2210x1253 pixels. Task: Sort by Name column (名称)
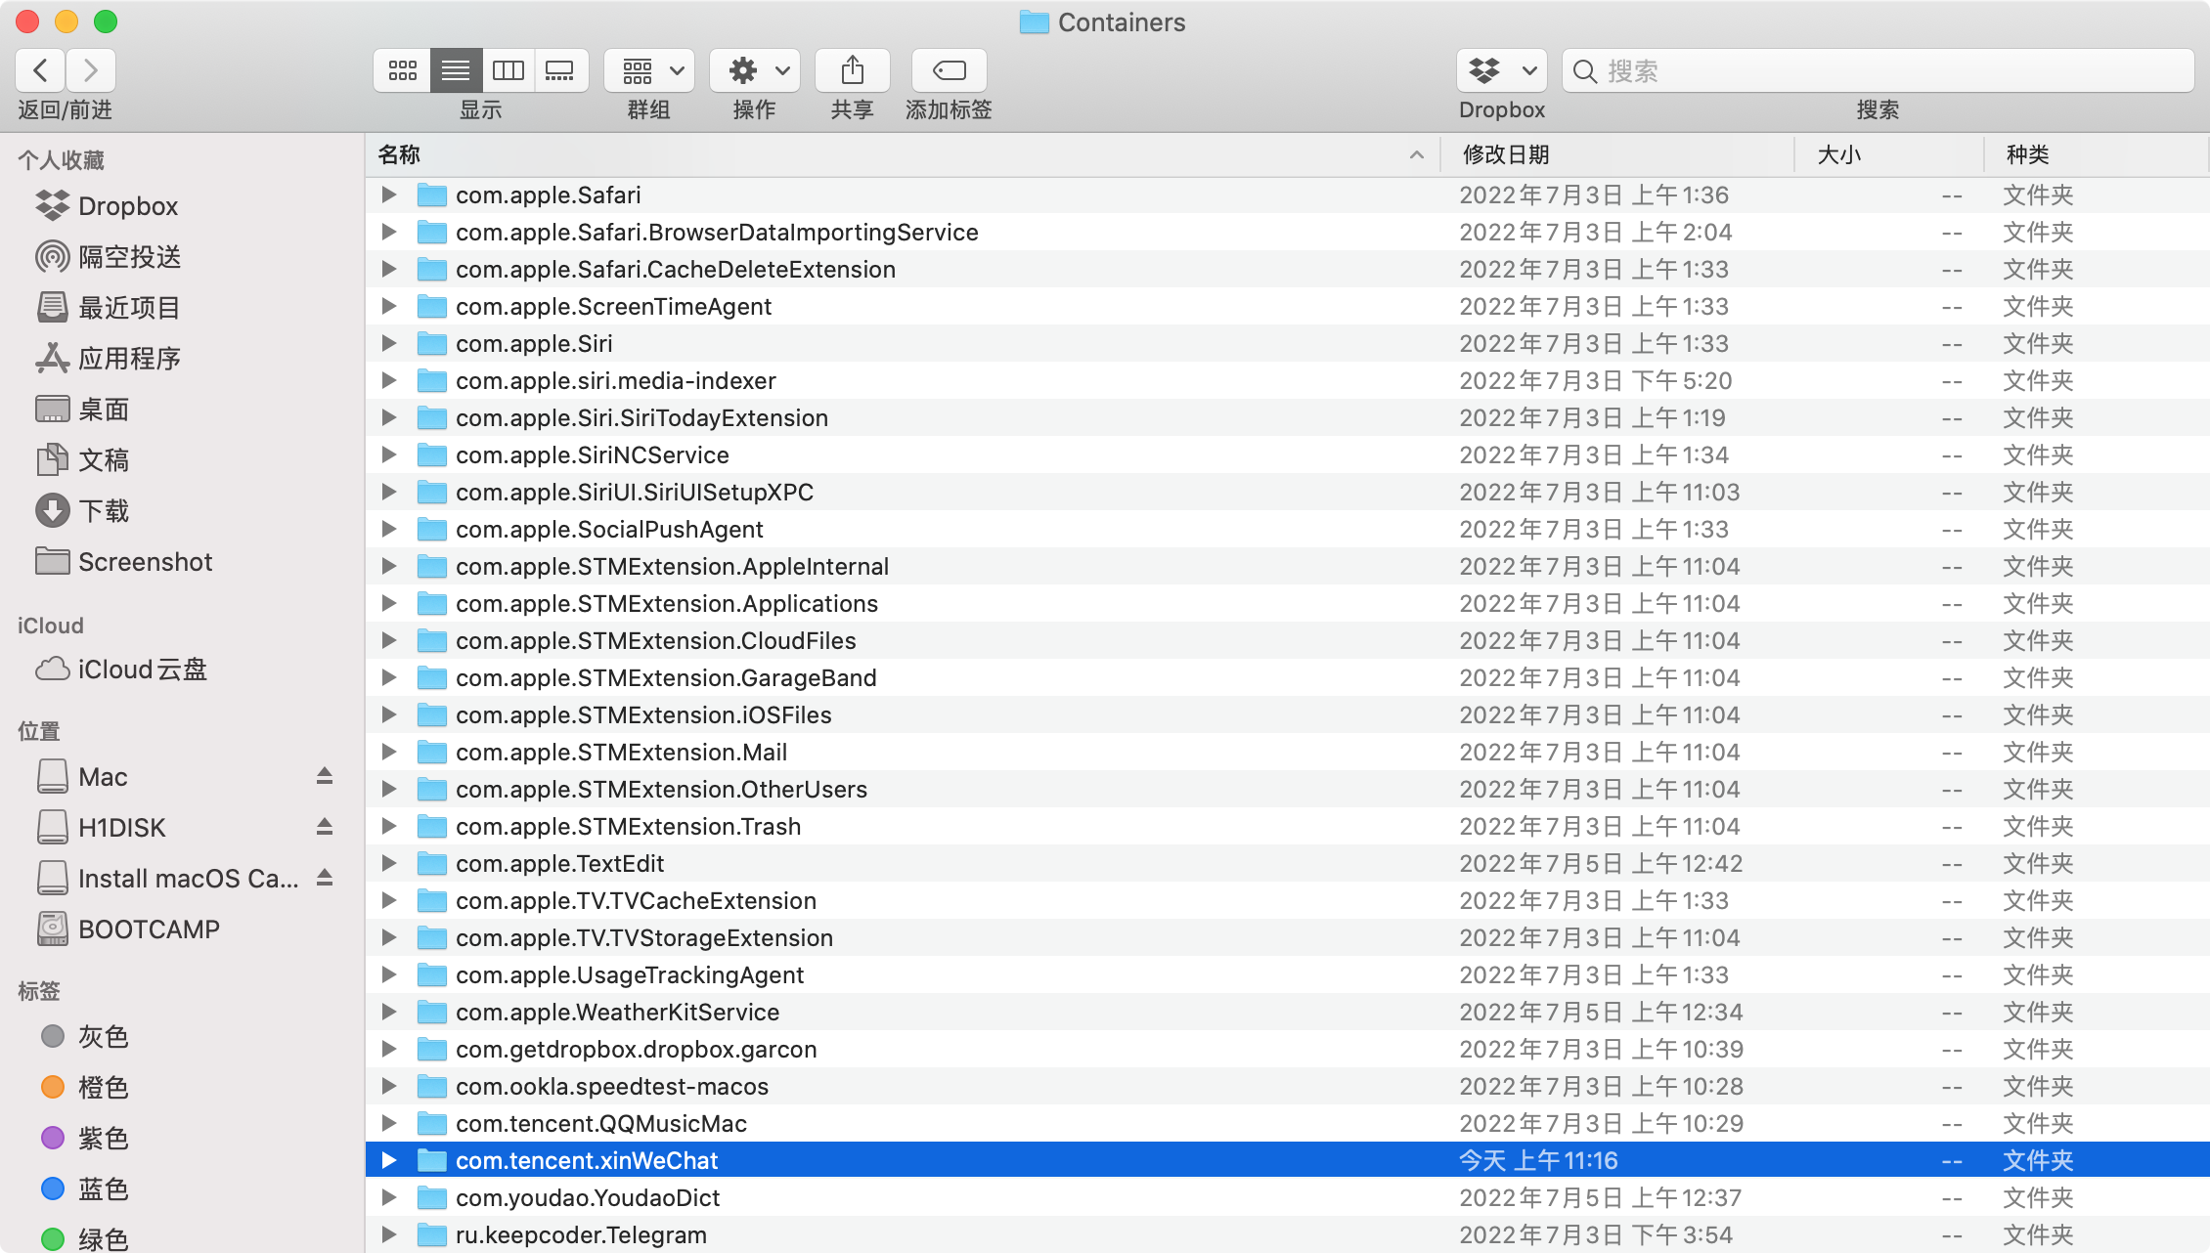click(903, 154)
